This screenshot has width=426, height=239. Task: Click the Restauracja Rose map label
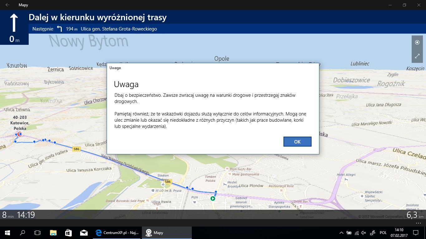pyautogui.click(x=281, y=186)
